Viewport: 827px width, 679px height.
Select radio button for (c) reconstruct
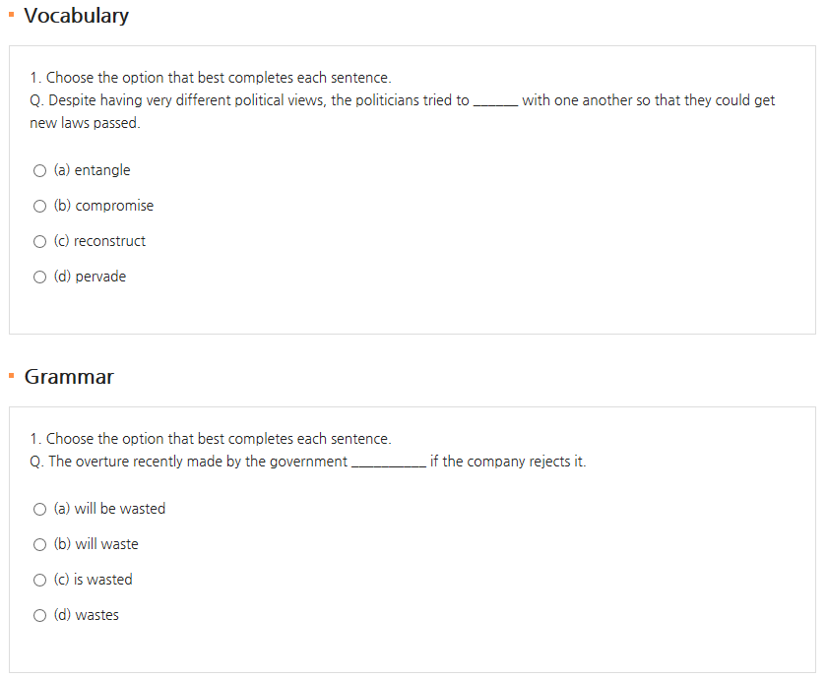pos(39,241)
